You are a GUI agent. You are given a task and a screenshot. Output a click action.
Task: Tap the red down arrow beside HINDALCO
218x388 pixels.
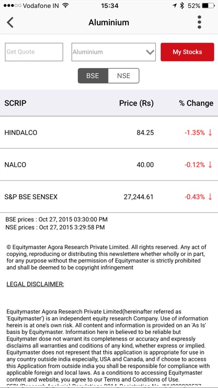point(210,133)
